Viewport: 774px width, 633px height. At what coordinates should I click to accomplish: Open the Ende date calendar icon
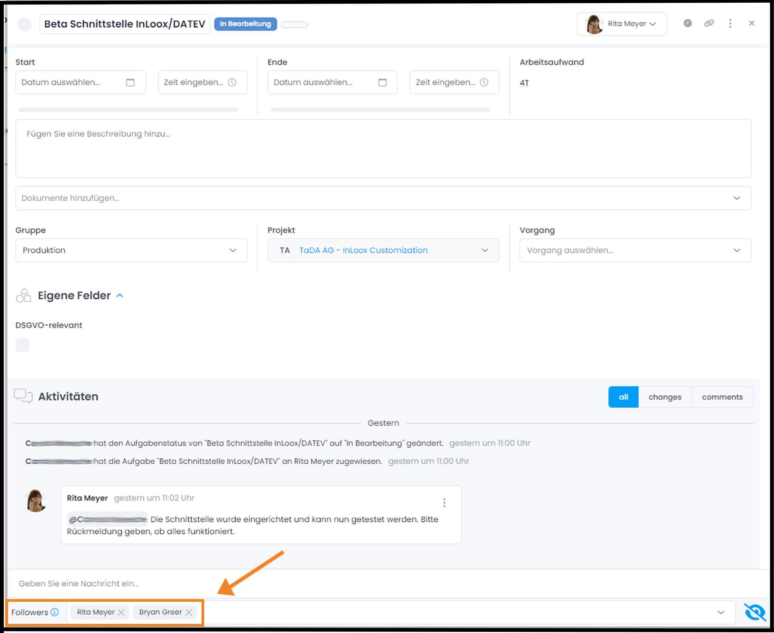click(382, 82)
